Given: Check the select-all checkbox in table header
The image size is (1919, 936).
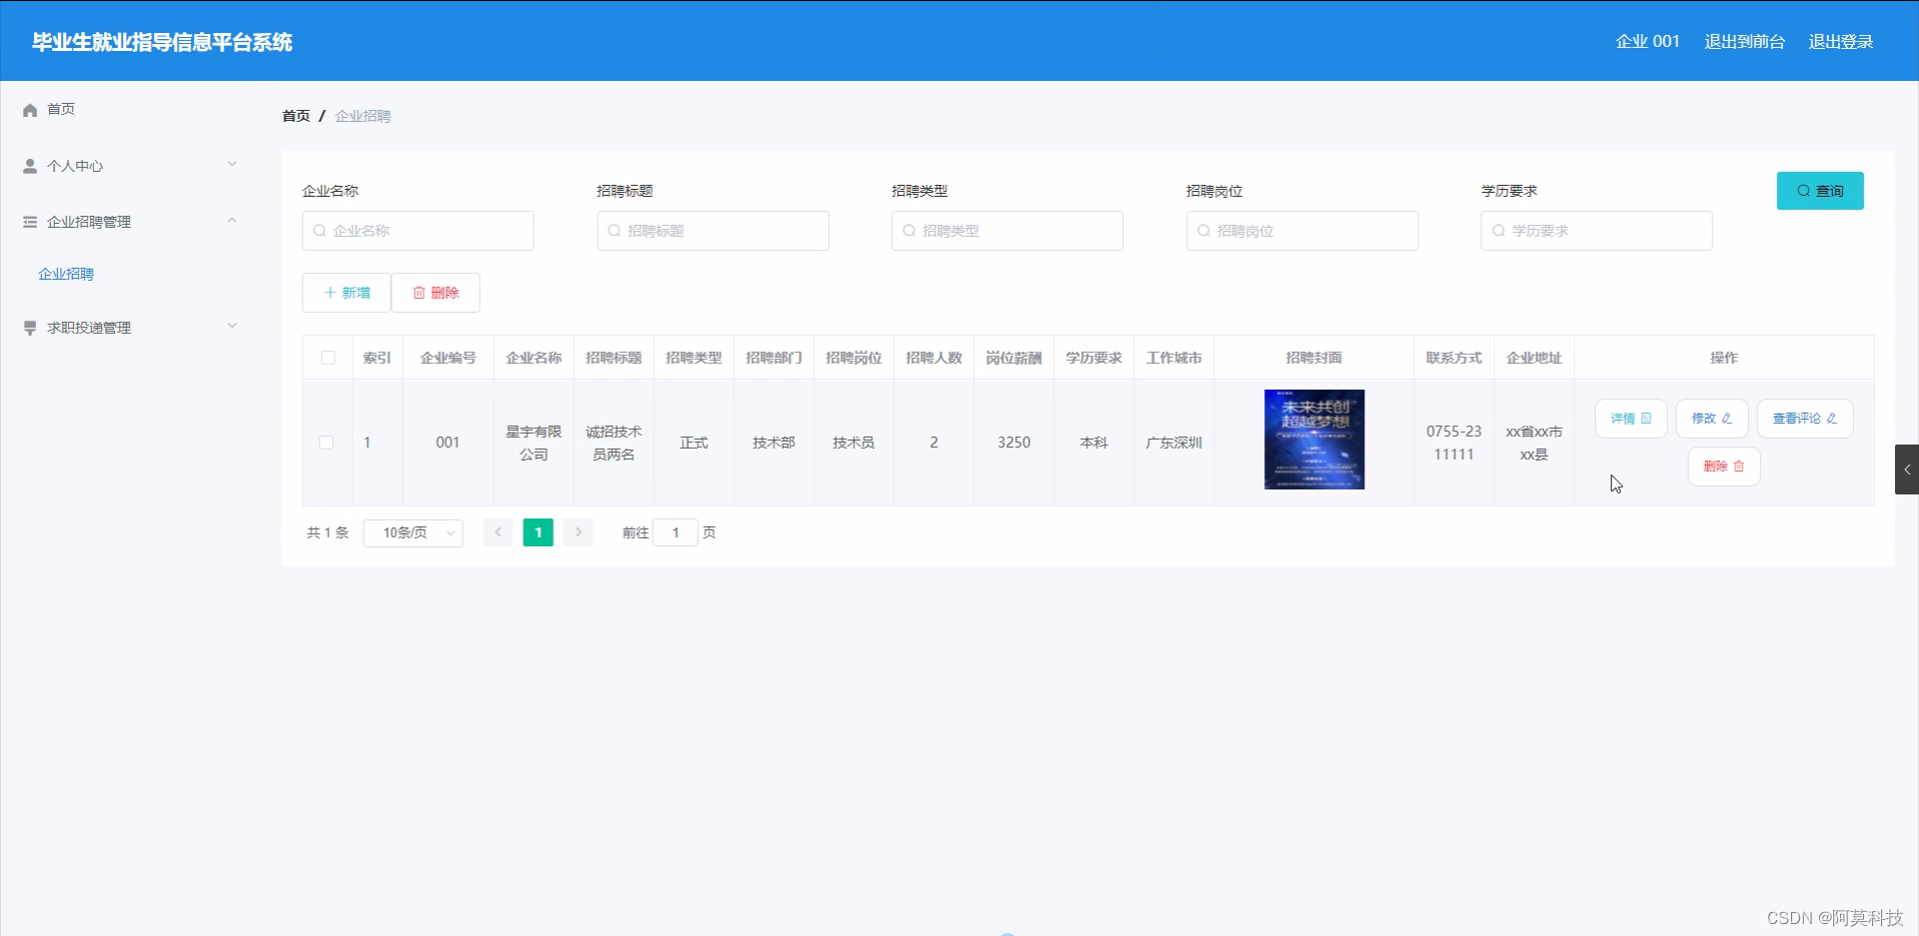Looking at the screenshot, I should [x=327, y=357].
